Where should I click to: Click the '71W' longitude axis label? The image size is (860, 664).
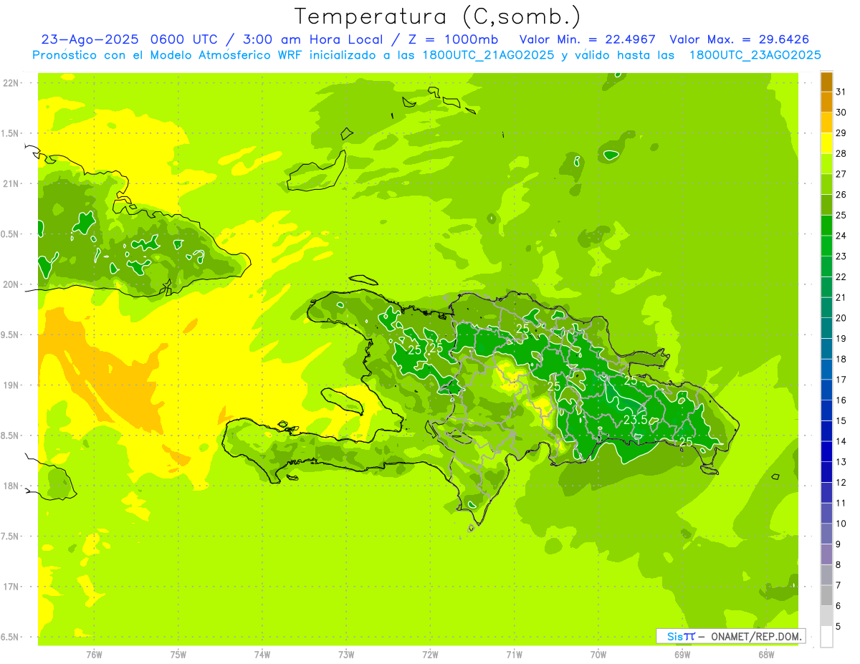pos(514,655)
